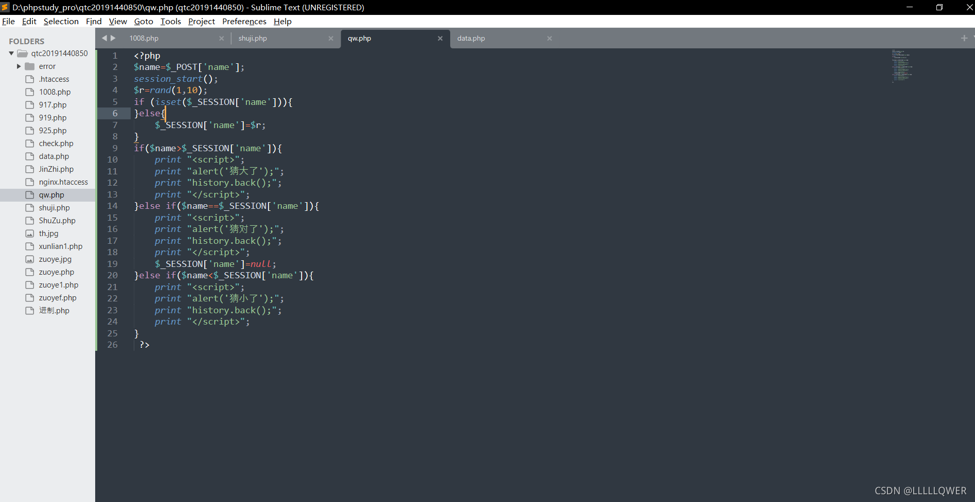Click the th.jpg image file icon
The image size is (975, 502).
[30, 234]
